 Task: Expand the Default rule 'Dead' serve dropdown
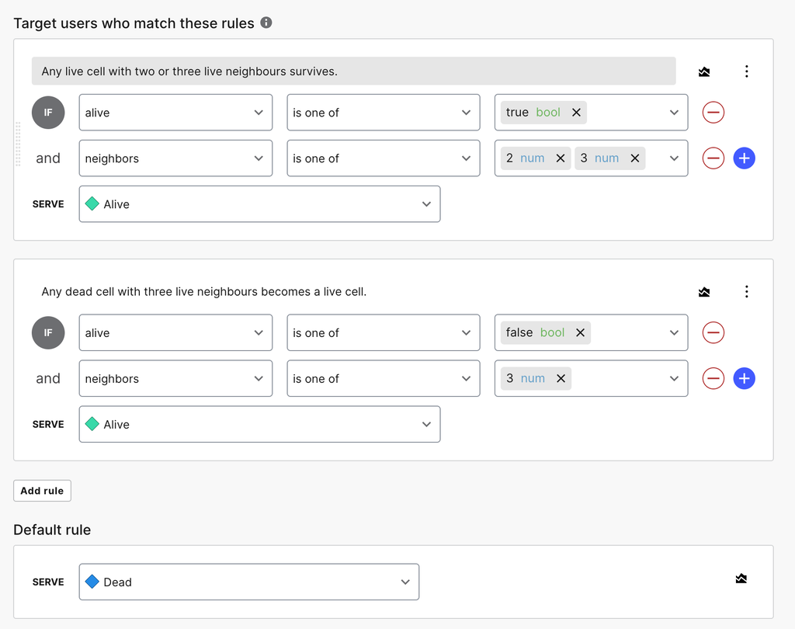[x=248, y=582]
